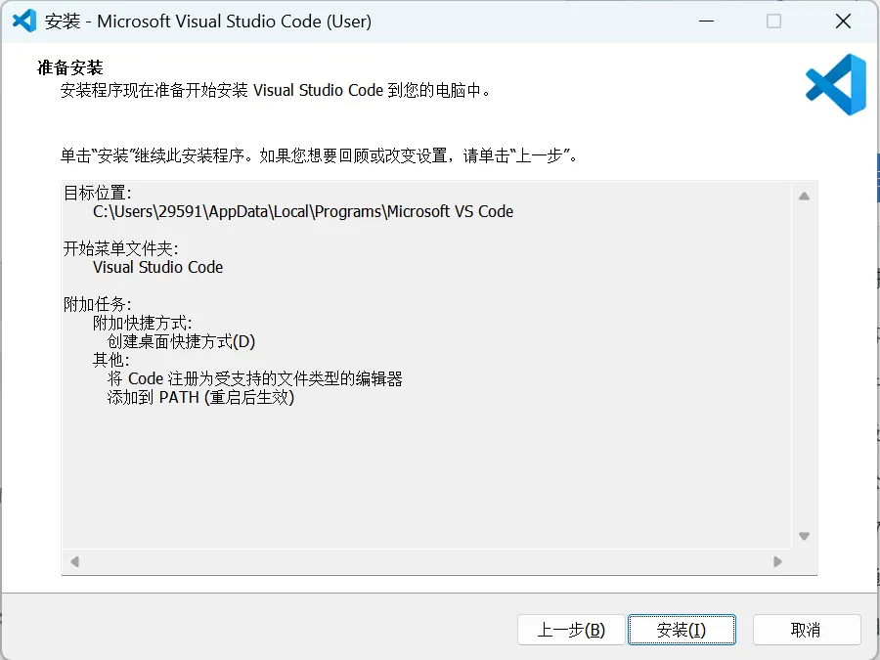Click the 开始菜单文件夹 label
Viewport: 880px width, 660px height.
pyautogui.click(x=121, y=248)
